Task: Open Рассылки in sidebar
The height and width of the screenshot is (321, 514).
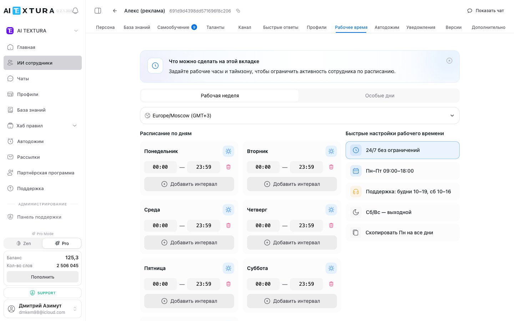Action: point(42,157)
